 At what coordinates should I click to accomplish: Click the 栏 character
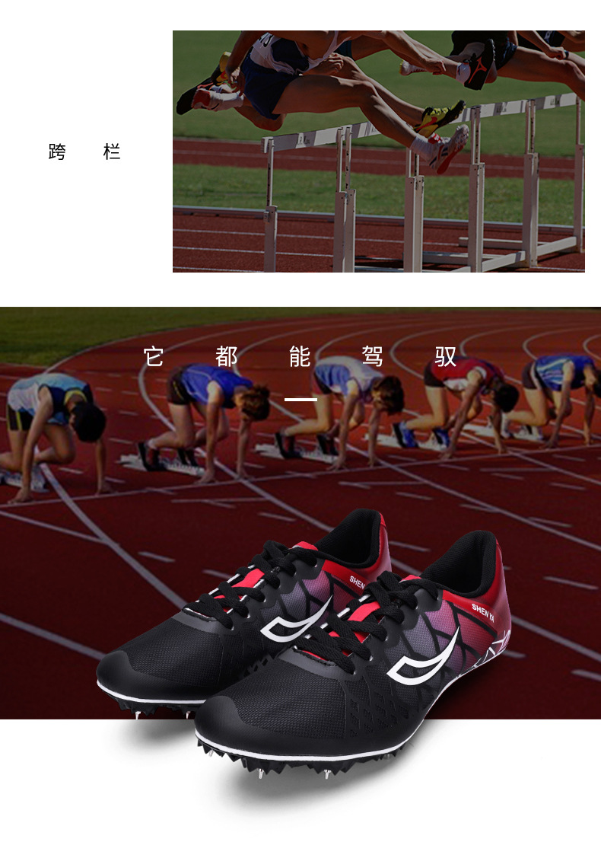(x=112, y=152)
